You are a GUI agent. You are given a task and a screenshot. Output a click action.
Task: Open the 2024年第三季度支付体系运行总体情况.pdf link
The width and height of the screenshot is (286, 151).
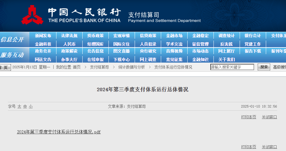pyautogui.click(x=59, y=132)
